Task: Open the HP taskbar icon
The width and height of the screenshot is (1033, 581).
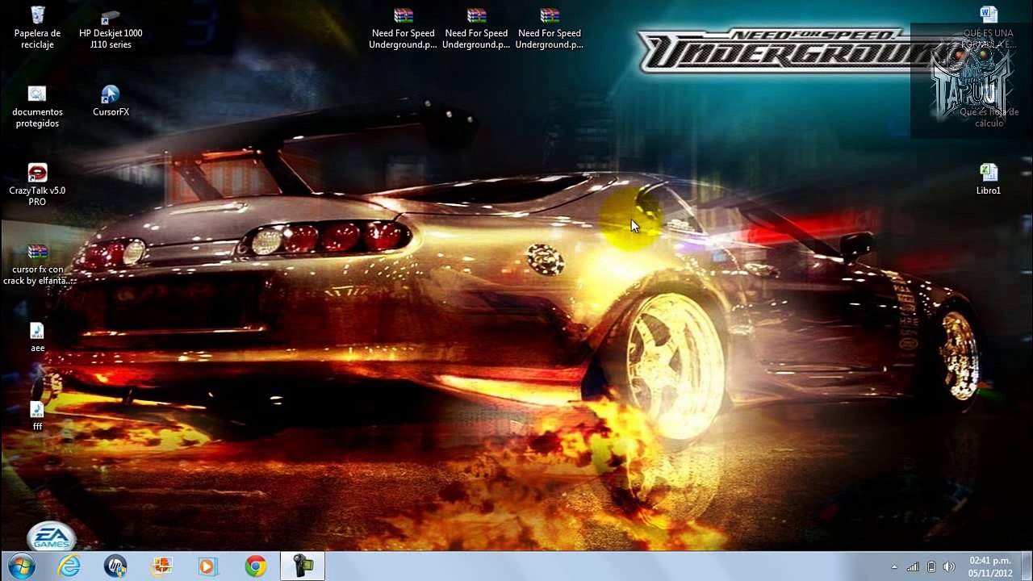Action: click(x=115, y=566)
